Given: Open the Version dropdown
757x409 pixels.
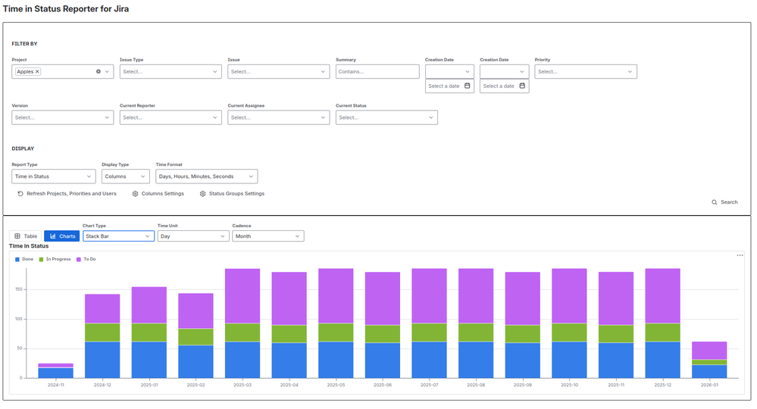Looking at the screenshot, I should [63, 117].
